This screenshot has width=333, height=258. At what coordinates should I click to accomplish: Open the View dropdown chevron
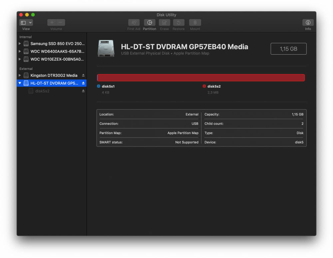pyautogui.click(x=30, y=23)
